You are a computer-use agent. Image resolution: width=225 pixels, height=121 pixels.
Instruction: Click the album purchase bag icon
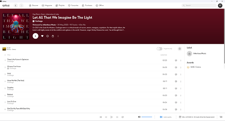[x=53, y=36]
